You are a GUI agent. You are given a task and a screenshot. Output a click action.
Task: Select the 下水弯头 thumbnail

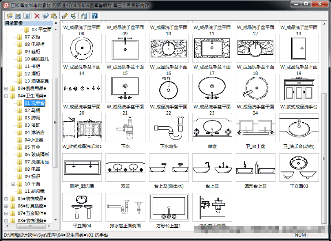coord(169,128)
